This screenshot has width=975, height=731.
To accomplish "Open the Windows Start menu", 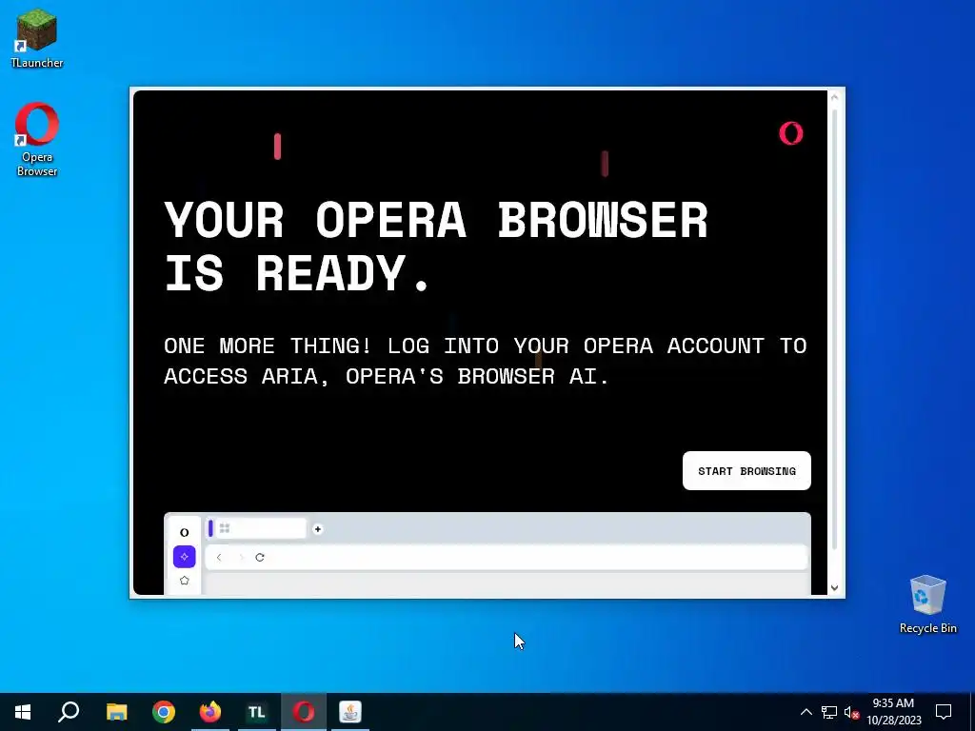I will pyautogui.click(x=23, y=712).
